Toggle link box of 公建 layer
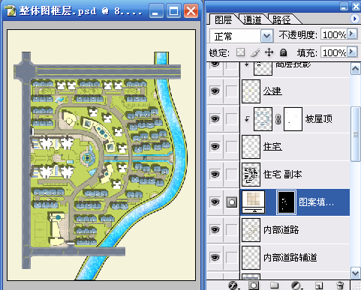This screenshot has height=290, width=361. (x=231, y=91)
